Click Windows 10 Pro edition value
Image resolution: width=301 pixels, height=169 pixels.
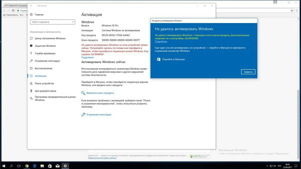(x=110, y=26)
